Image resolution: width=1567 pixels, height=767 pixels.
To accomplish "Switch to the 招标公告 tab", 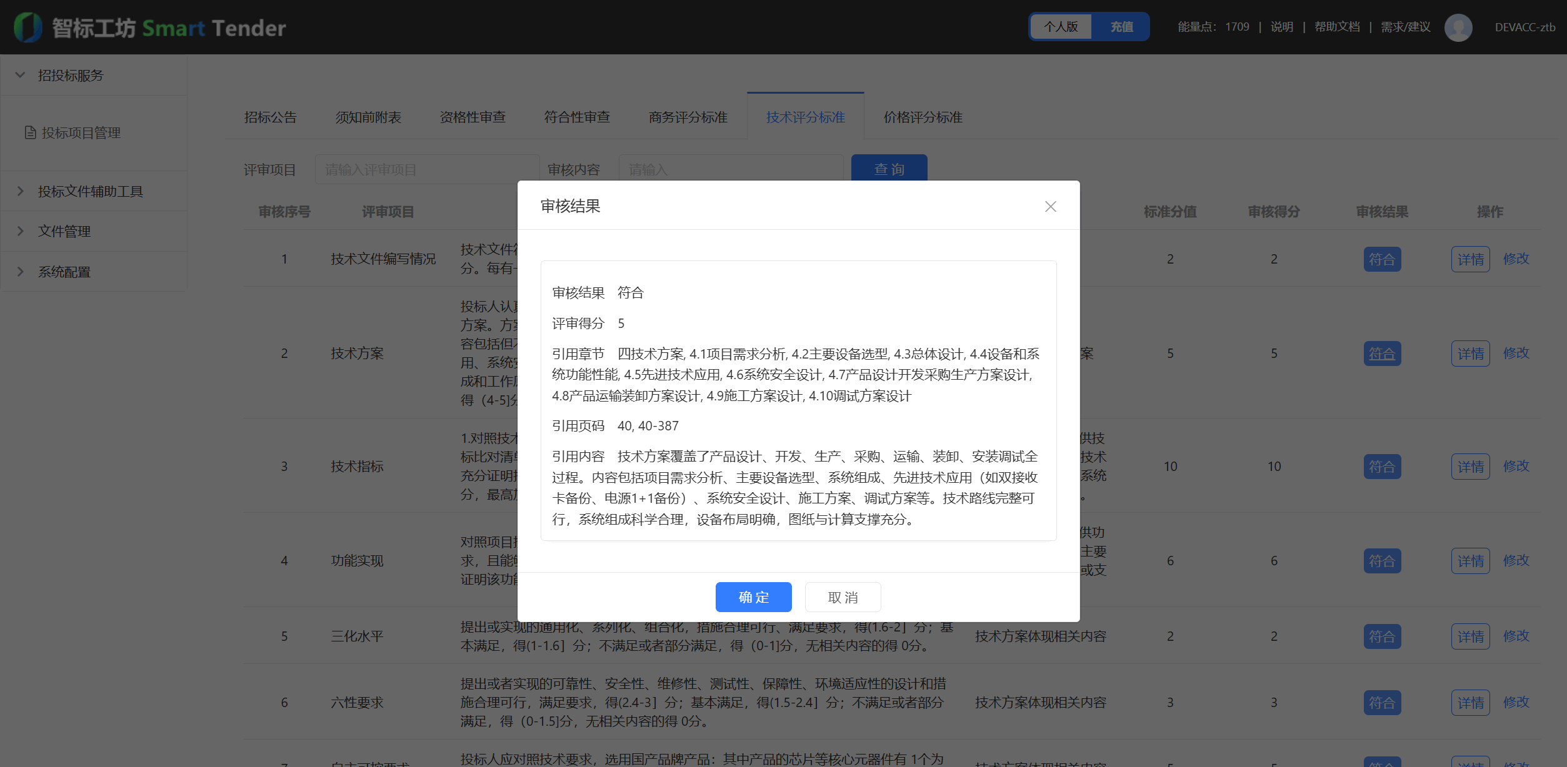I will tap(270, 117).
